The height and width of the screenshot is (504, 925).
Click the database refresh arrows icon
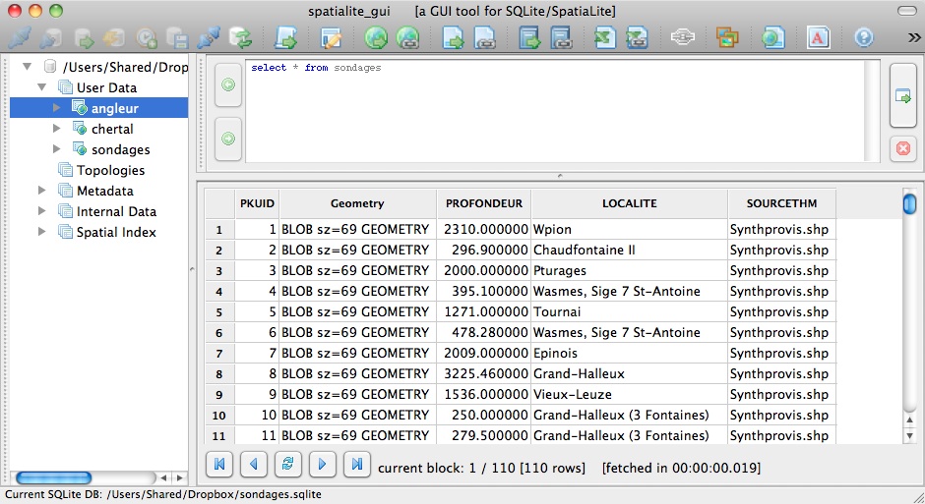241,38
